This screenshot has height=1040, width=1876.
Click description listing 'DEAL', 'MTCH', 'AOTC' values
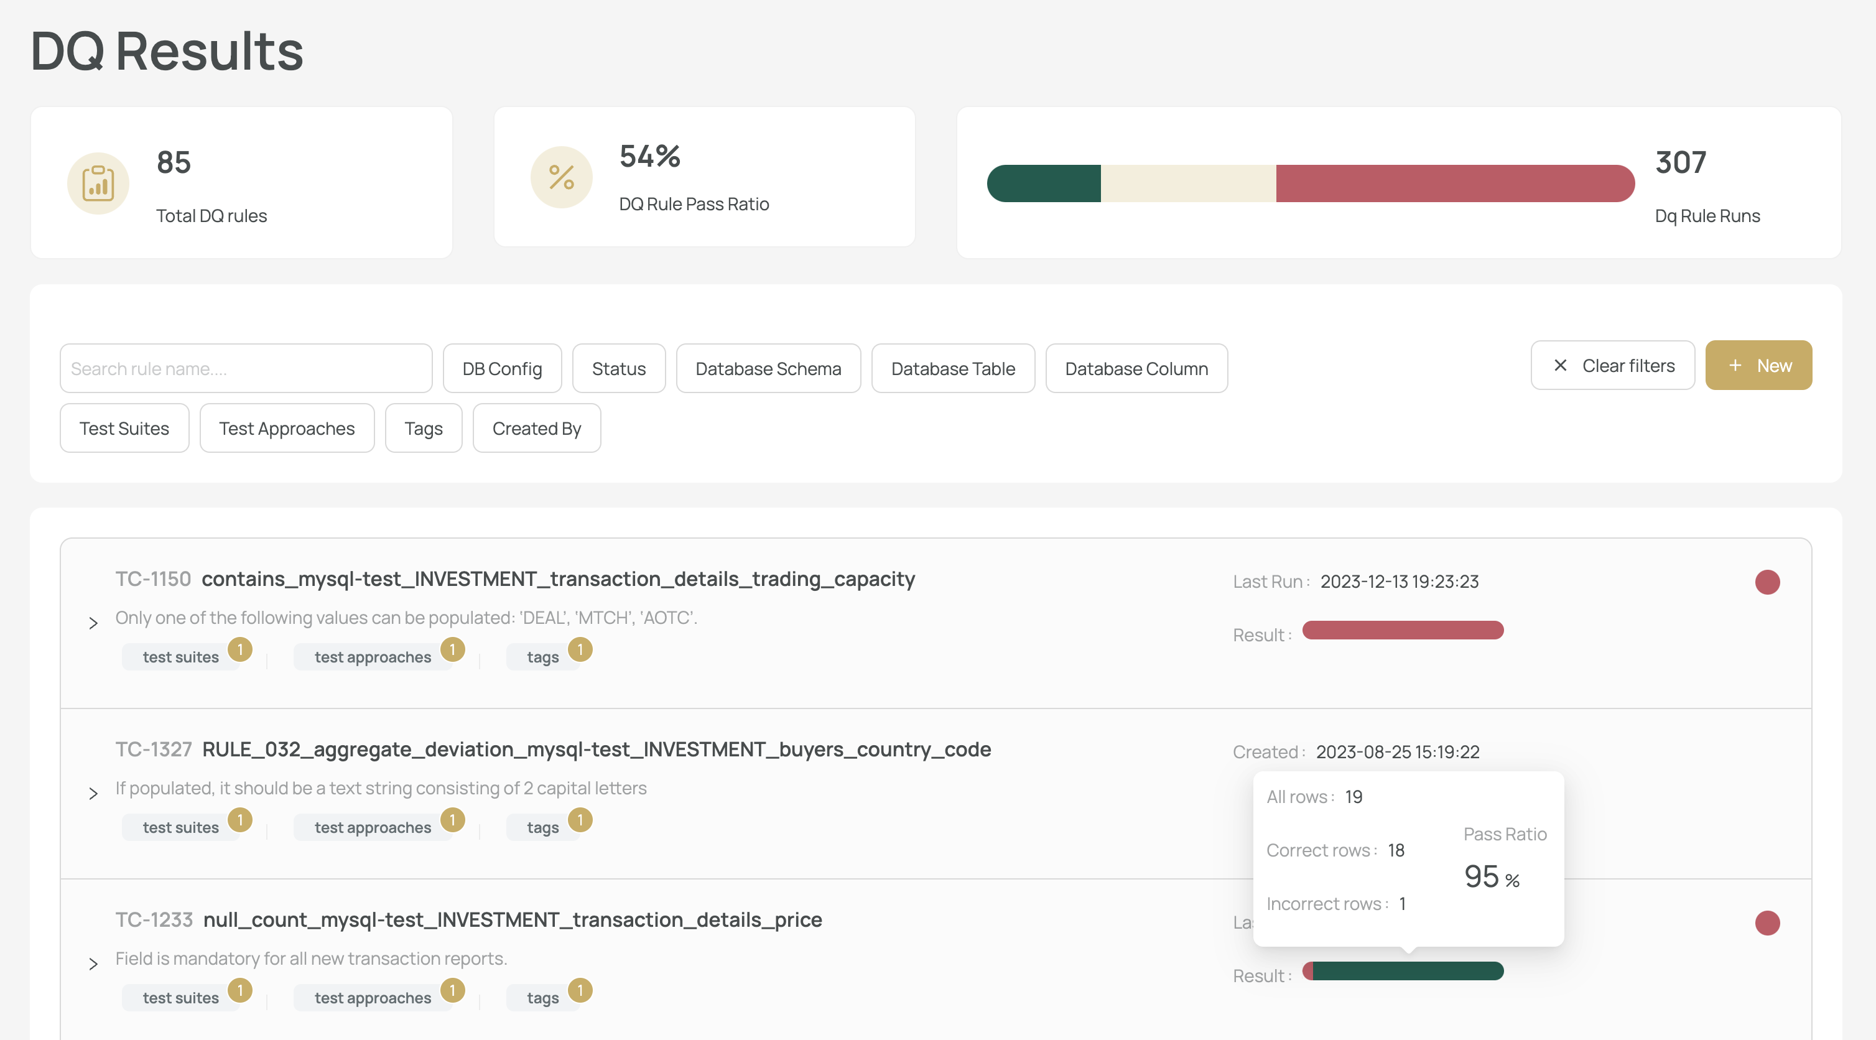click(406, 618)
